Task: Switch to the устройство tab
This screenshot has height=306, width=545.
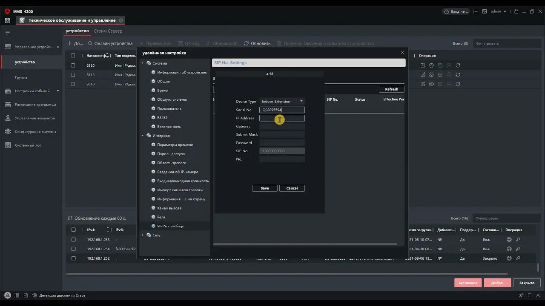Action: click(77, 31)
